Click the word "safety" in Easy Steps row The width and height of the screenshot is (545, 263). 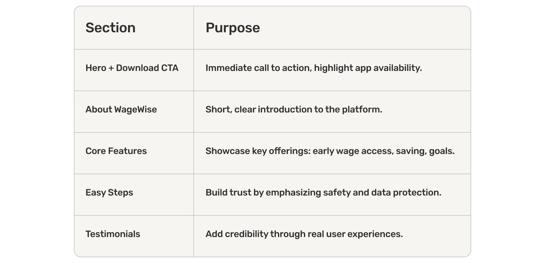pos(336,193)
